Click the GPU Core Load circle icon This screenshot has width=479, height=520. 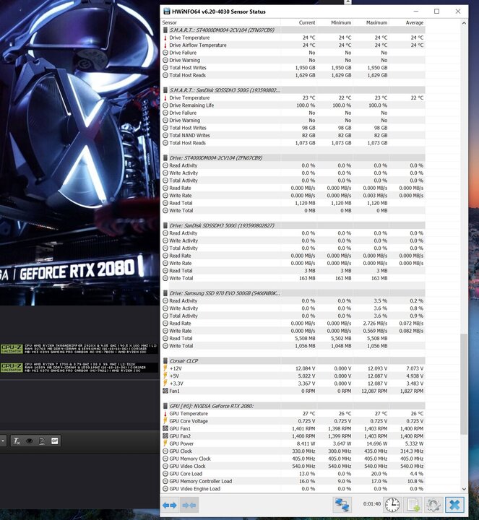tap(165, 474)
